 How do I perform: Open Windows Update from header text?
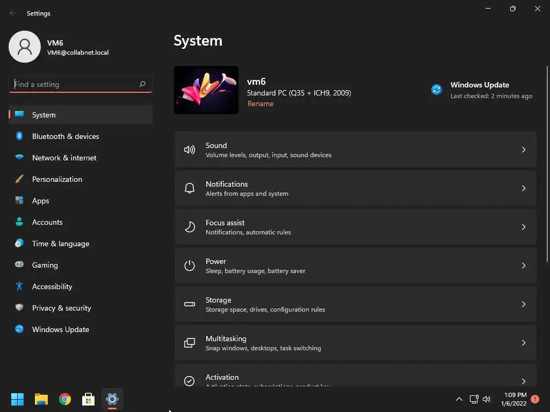point(480,85)
